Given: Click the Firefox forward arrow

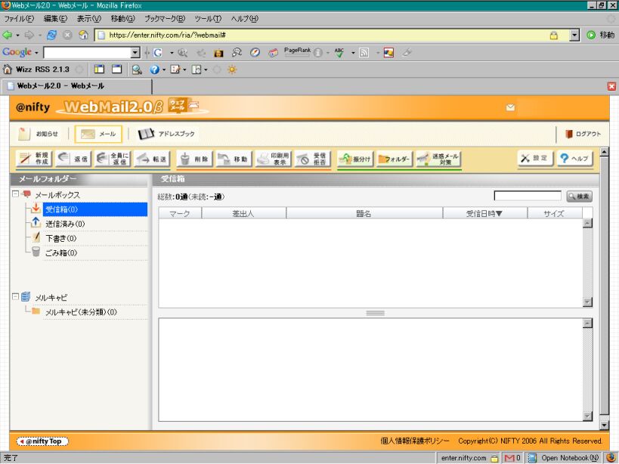Looking at the screenshot, I should click(29, 35).
